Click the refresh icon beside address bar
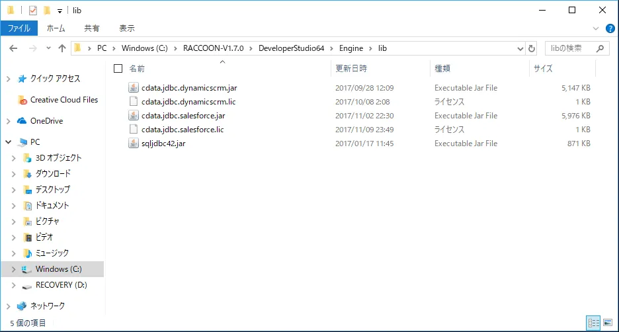Image resolution: width=619 pixels, height=332 pixels. click(532, 48)
